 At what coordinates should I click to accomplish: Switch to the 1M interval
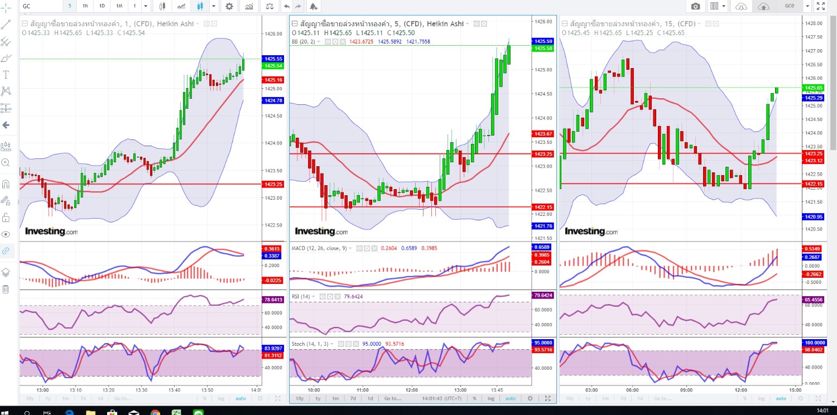(x=119, y=6)
